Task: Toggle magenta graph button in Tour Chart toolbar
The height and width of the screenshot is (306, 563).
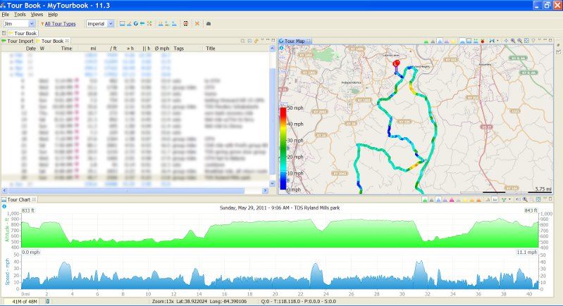Action: pyautogui.click(x=452, y=200)
